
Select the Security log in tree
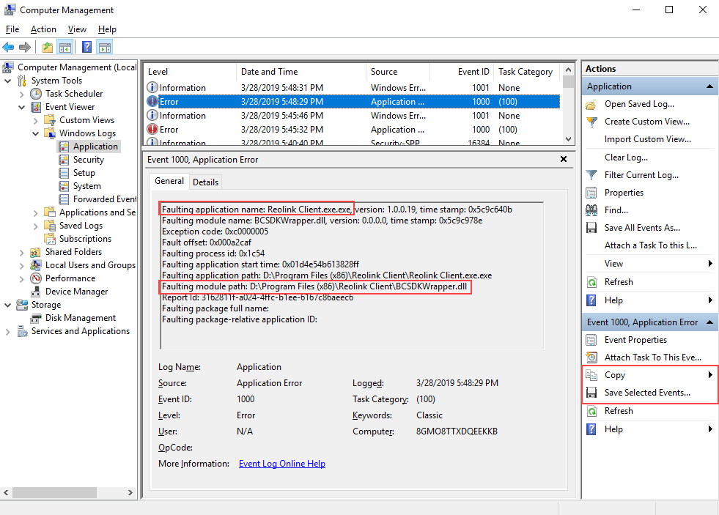tap(89, 160)
